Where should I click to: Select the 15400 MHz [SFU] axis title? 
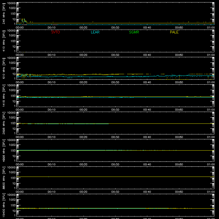(x=4, y=205)
